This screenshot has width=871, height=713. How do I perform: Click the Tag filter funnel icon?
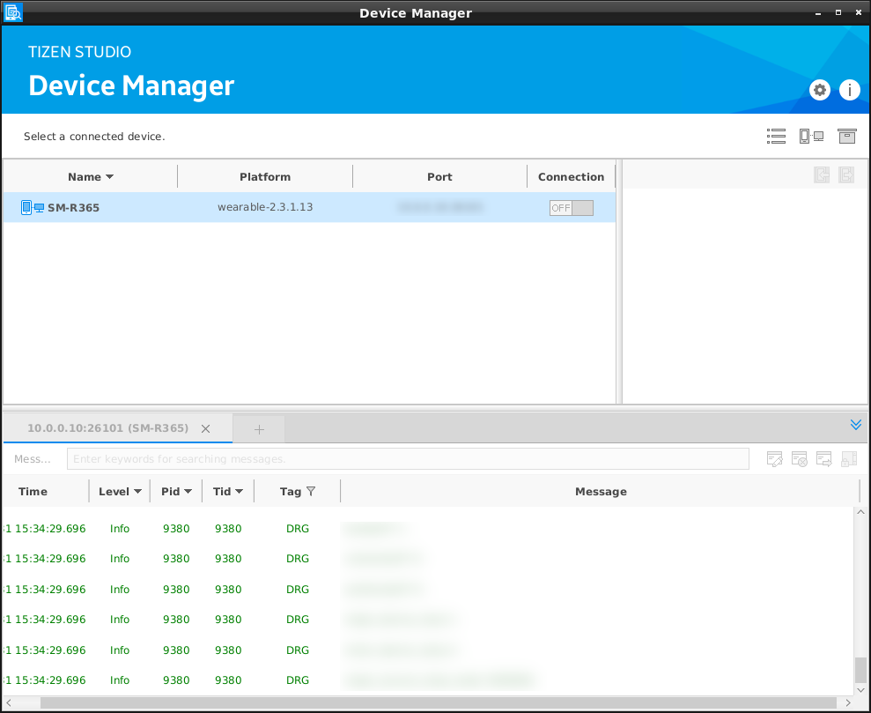311,491
